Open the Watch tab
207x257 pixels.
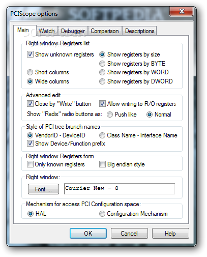coord(47,31)
